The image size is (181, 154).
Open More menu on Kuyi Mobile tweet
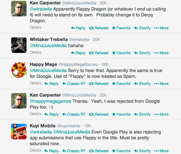[x=161, y=151]
